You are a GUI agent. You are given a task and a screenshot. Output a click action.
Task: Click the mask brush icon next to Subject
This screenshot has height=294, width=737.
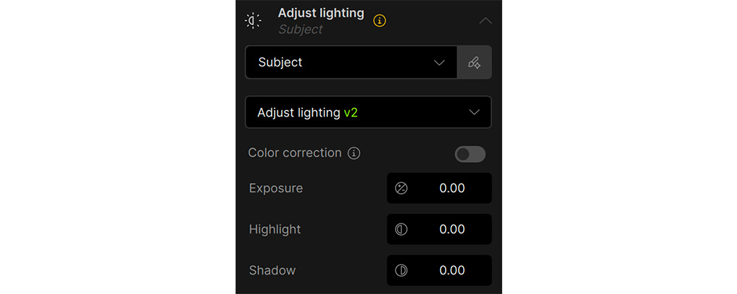click(474, 63)
